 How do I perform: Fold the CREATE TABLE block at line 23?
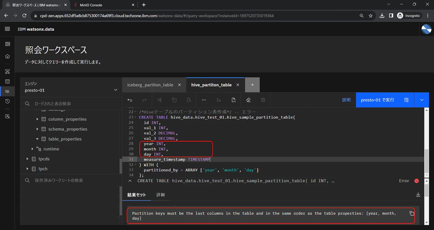click(x=135, y=117)
